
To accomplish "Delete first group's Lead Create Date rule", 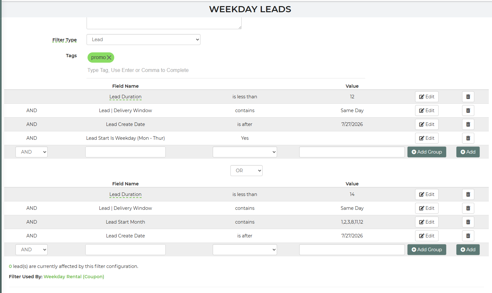I will click(468, 124).
